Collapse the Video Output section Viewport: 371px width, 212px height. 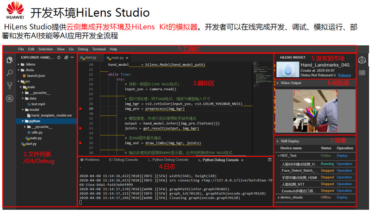point(277,83)
